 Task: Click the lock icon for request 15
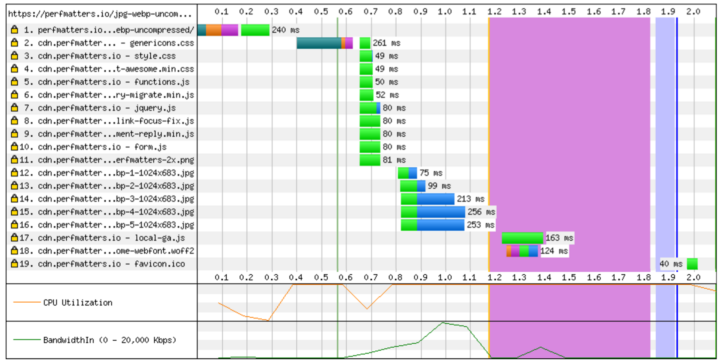click(x=14, y=212)
